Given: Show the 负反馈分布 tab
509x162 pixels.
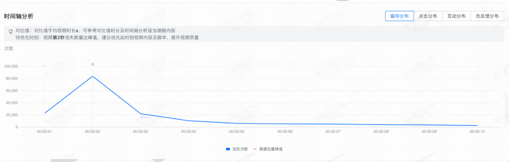Looking at the screenshot, I should pyautogui.click(x=487, y=16).
